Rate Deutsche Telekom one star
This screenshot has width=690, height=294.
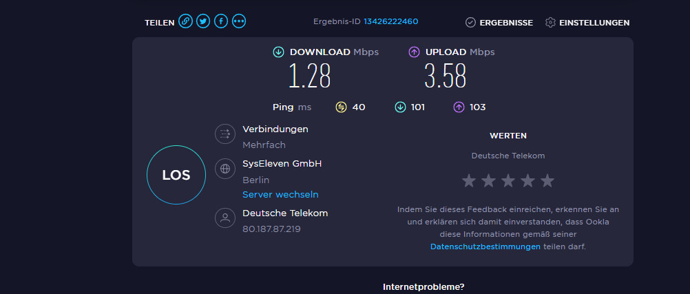tap(469, 181)
